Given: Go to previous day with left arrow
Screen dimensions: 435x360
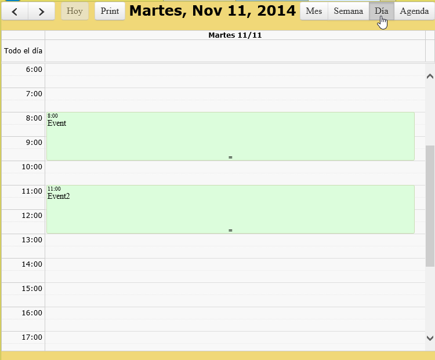Looking at the screenshot, I should [14, 11].
